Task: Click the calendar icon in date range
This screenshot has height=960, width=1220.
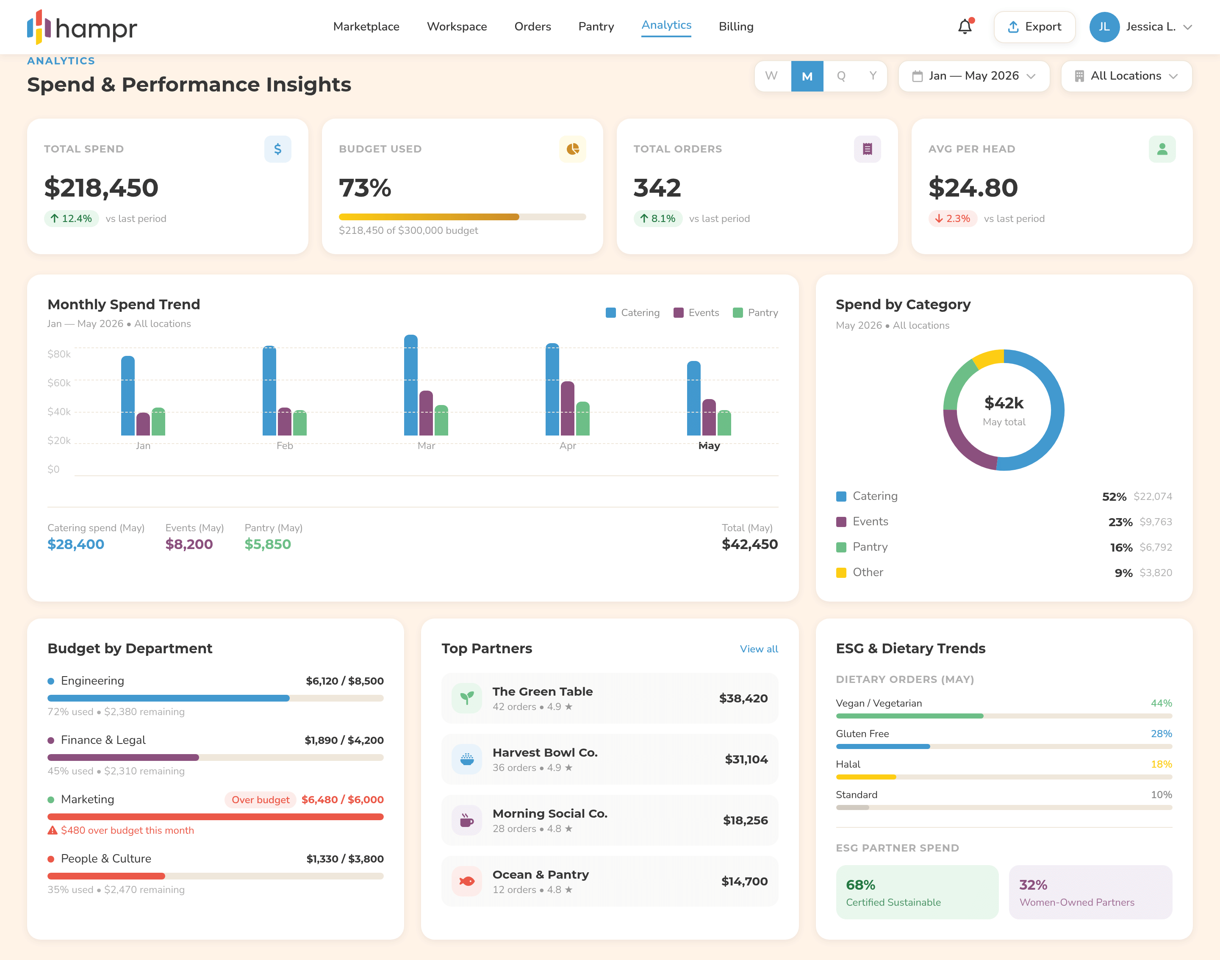Action: [917, 76]
